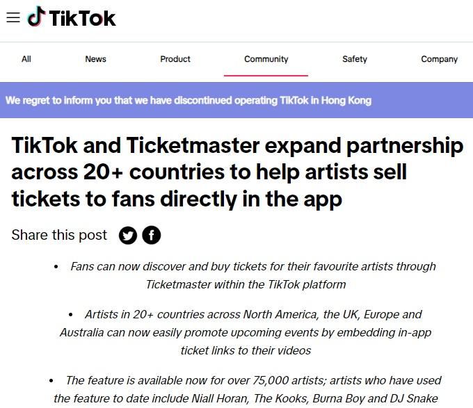Click the article headline about Ticketmaster partnership
Screen dimensions: 473x408
[237, 172]
